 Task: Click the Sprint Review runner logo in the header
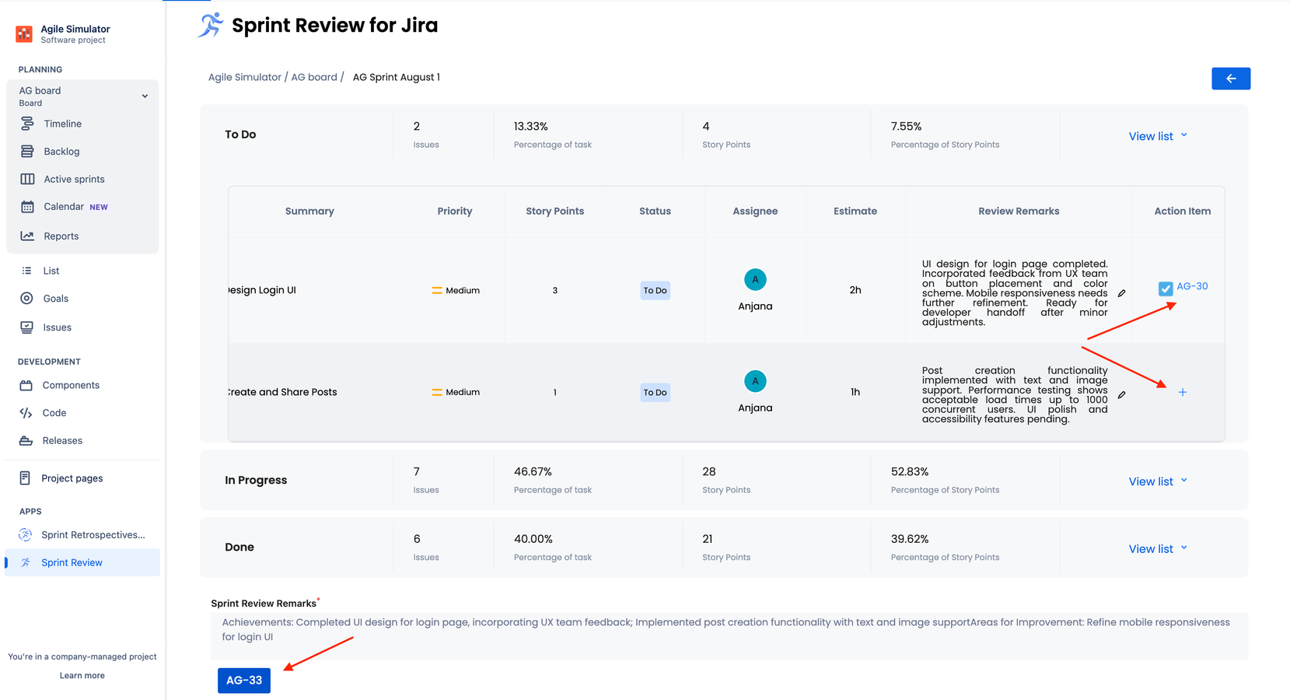pos(210,25)
